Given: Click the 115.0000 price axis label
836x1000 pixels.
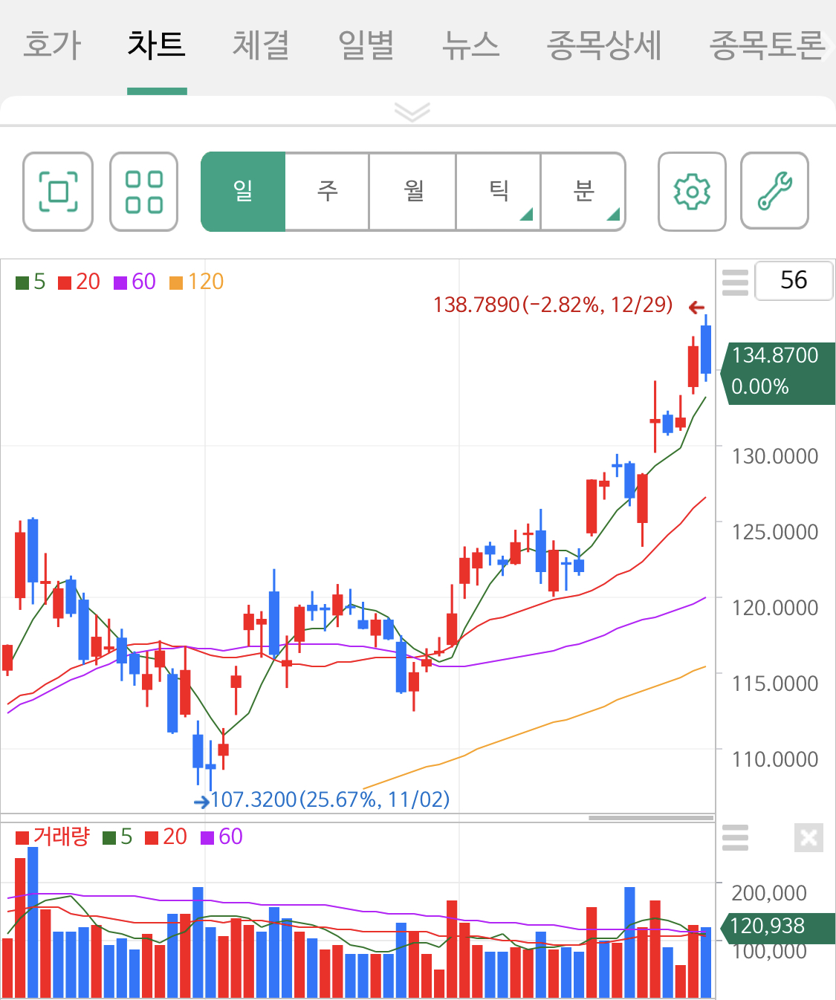Looking at the screenshot, I should click(x=775, y=684).
